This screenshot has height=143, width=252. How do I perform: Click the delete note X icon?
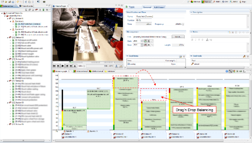(233, 32)
